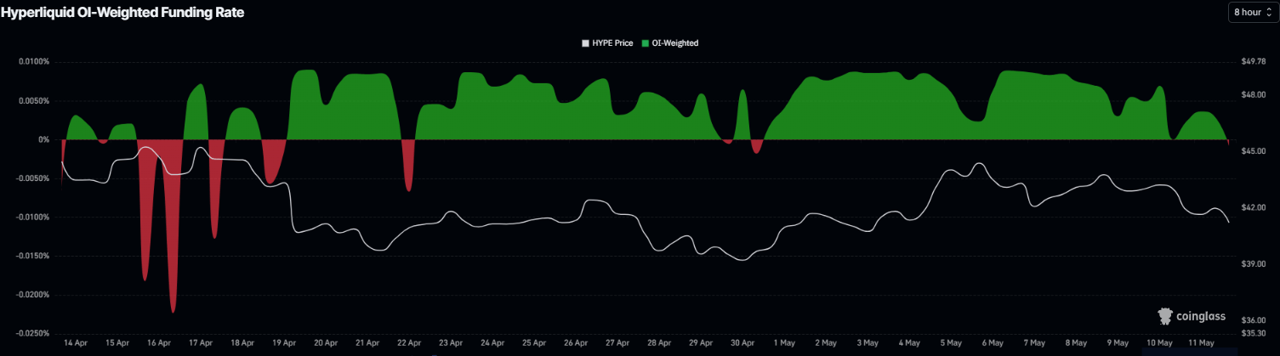Click the dropdown arrows next to 8 hour

(x=1269, y=13)
